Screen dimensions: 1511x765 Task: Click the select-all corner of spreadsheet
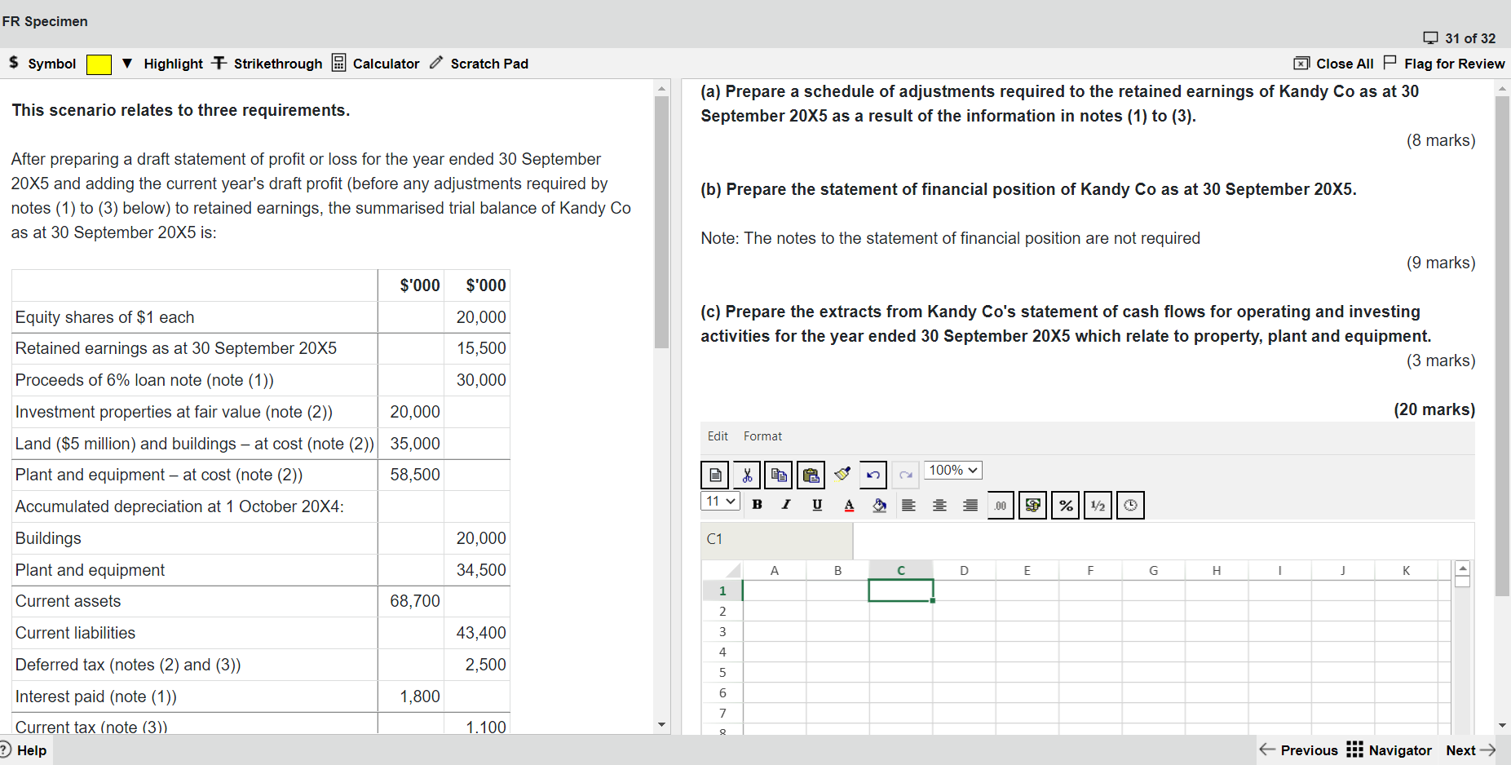click(722, 570)
